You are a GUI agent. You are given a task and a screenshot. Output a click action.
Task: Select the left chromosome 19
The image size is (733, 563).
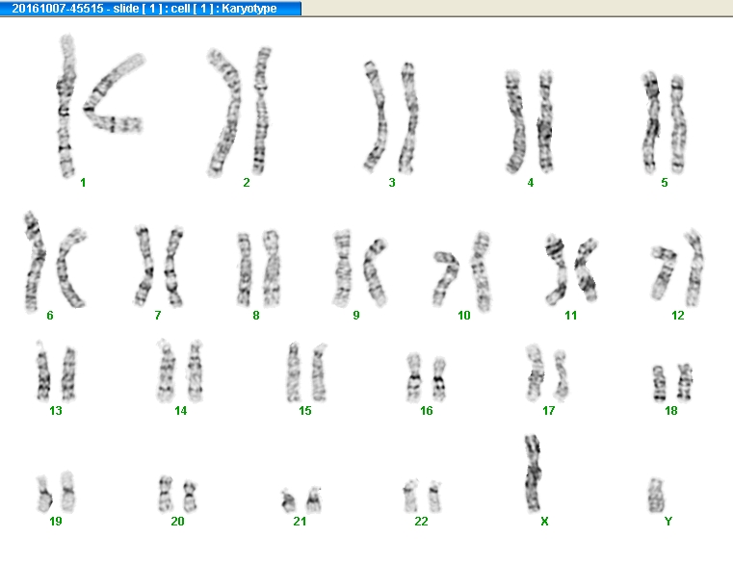44,494
